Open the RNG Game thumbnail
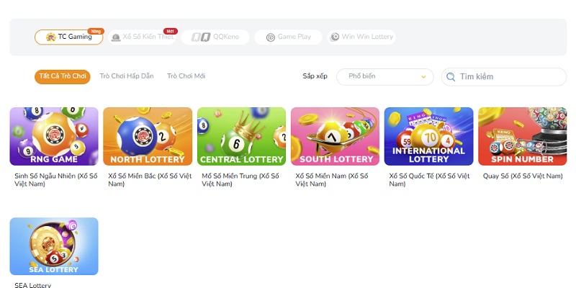The height and width of the screenshot is (288, 576). 54,136
